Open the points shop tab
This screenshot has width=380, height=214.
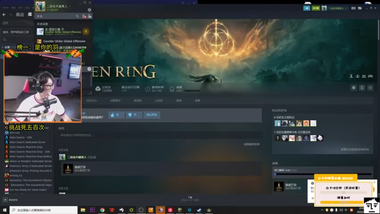point(115,100)
